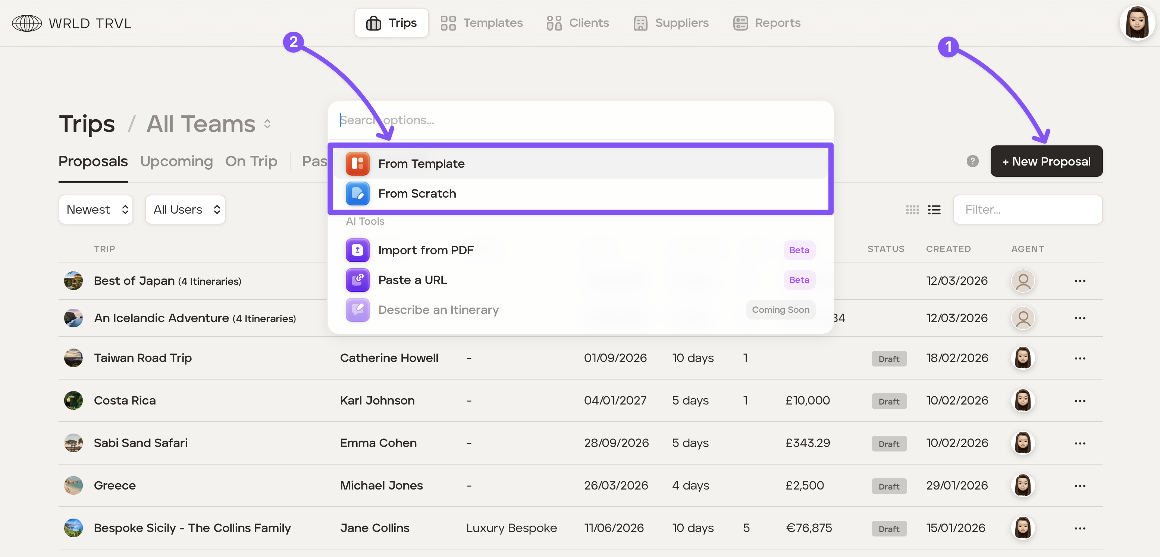This screenshot has width=1160, height=557.
Task: Switch to list view icon
Action: click(x=934, y=210)
